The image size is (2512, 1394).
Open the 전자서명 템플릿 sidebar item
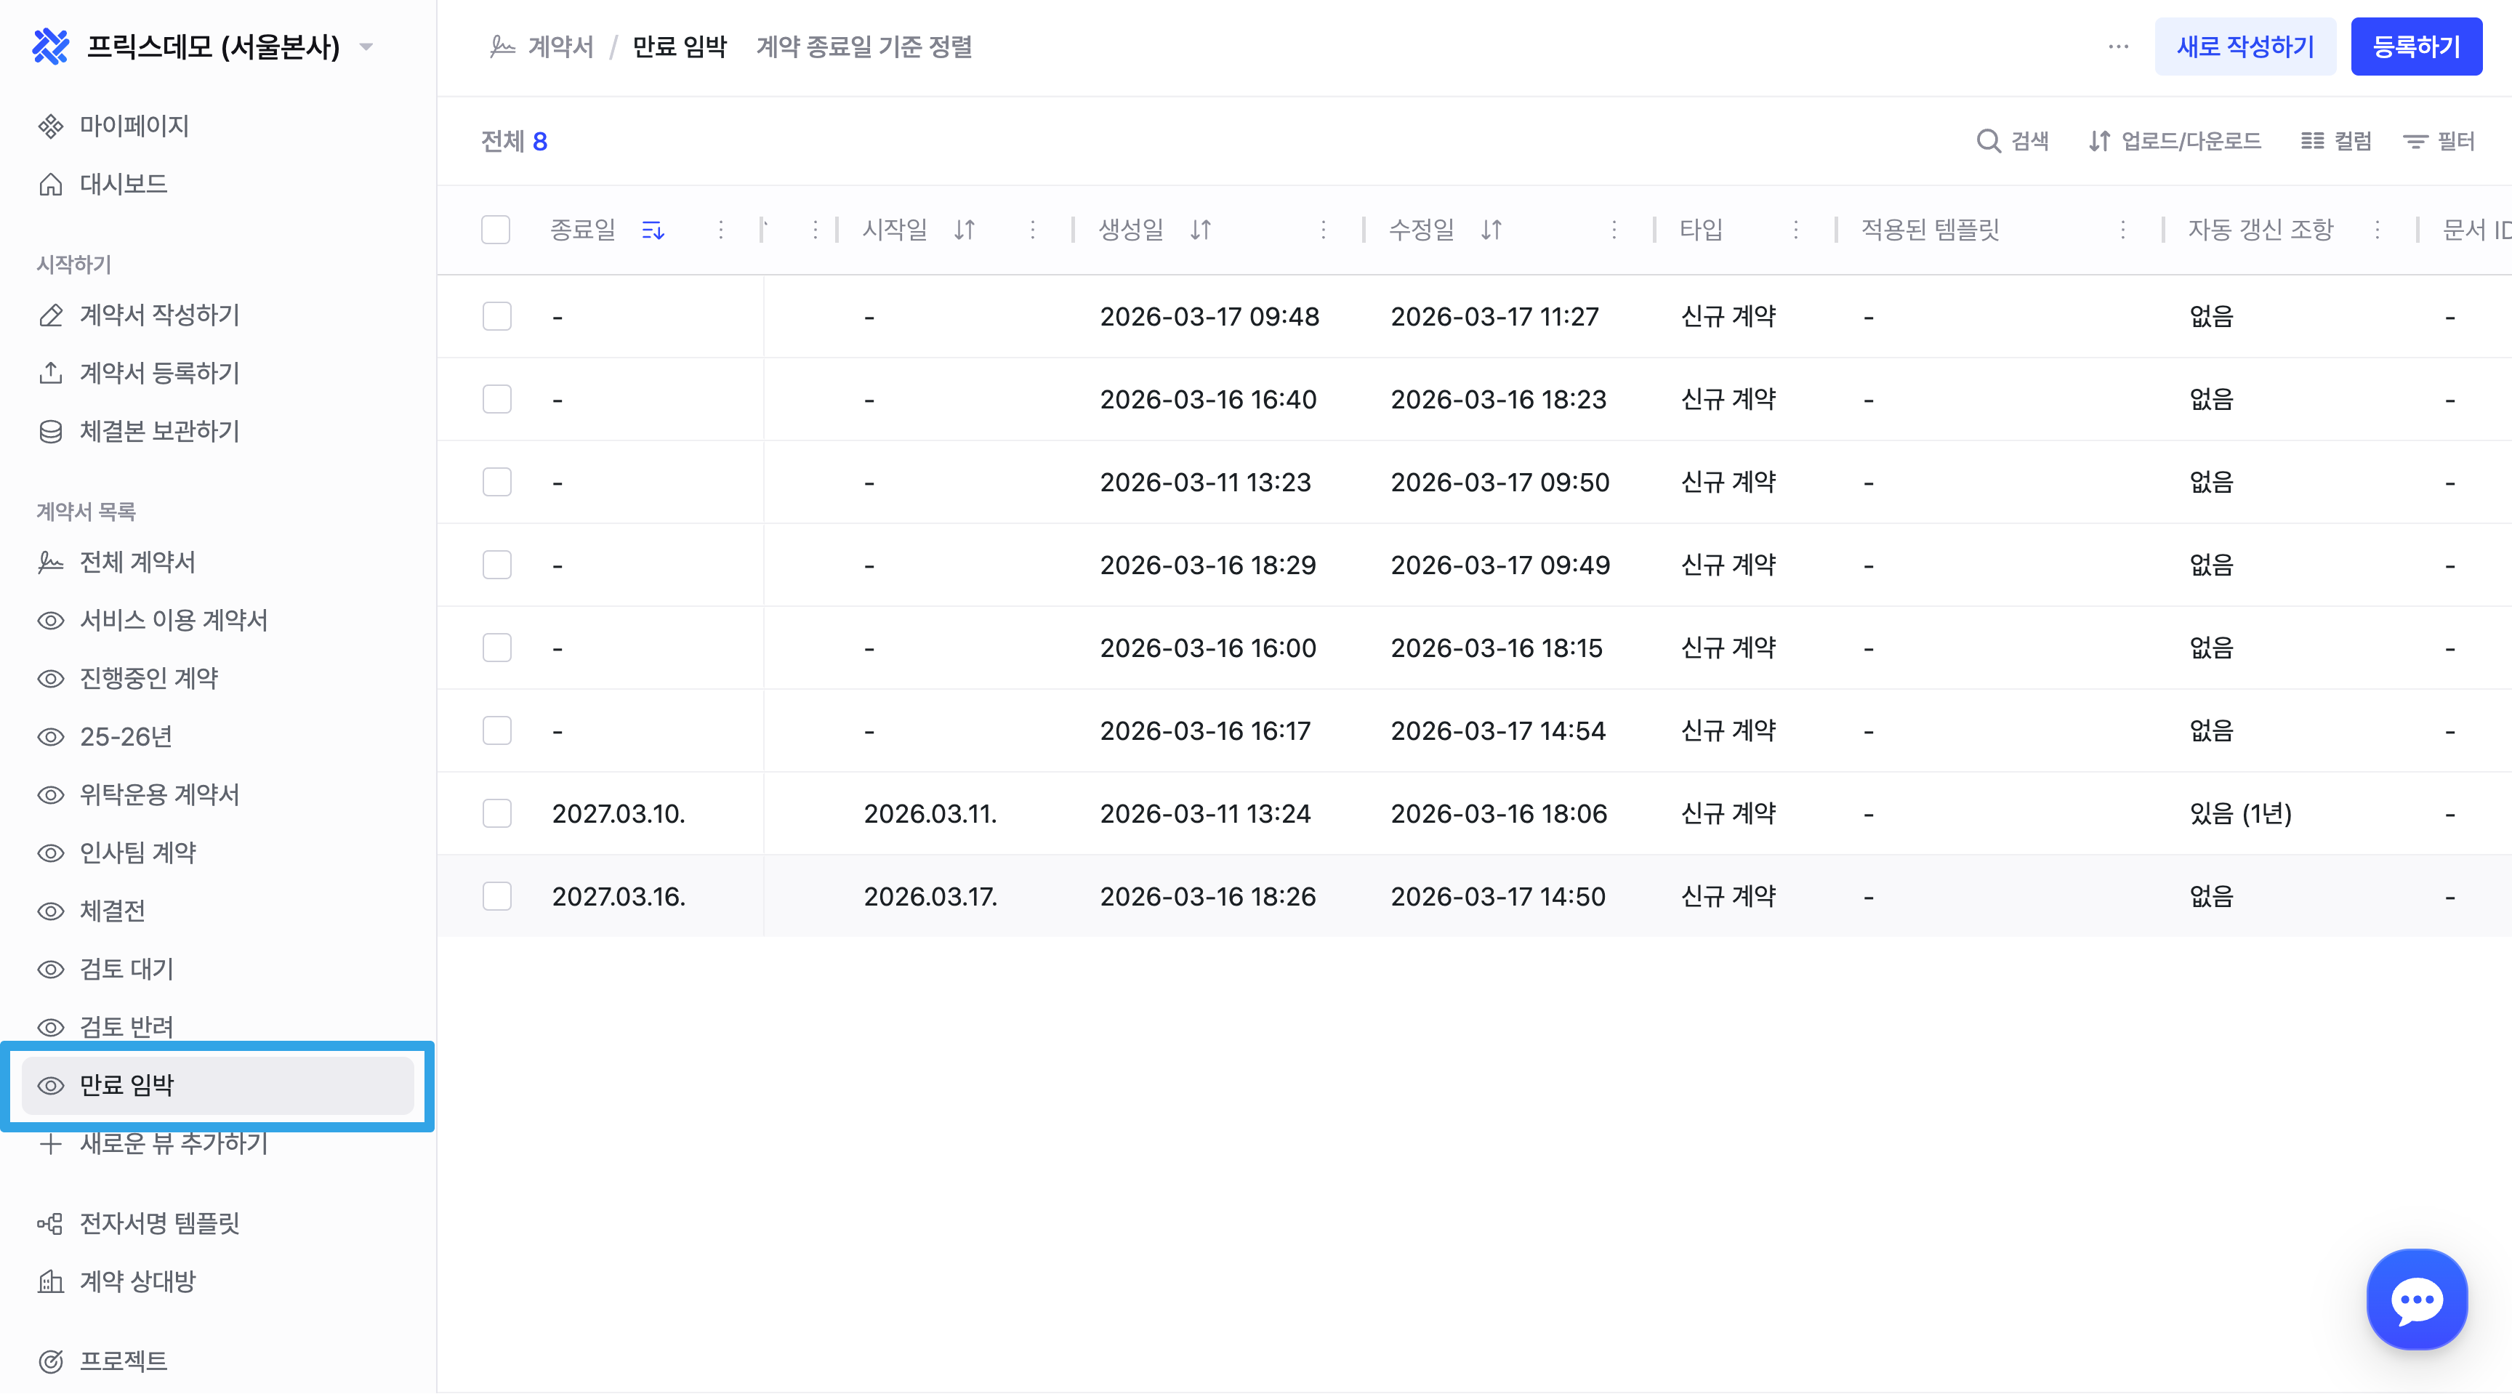(x=159, y=1223)
